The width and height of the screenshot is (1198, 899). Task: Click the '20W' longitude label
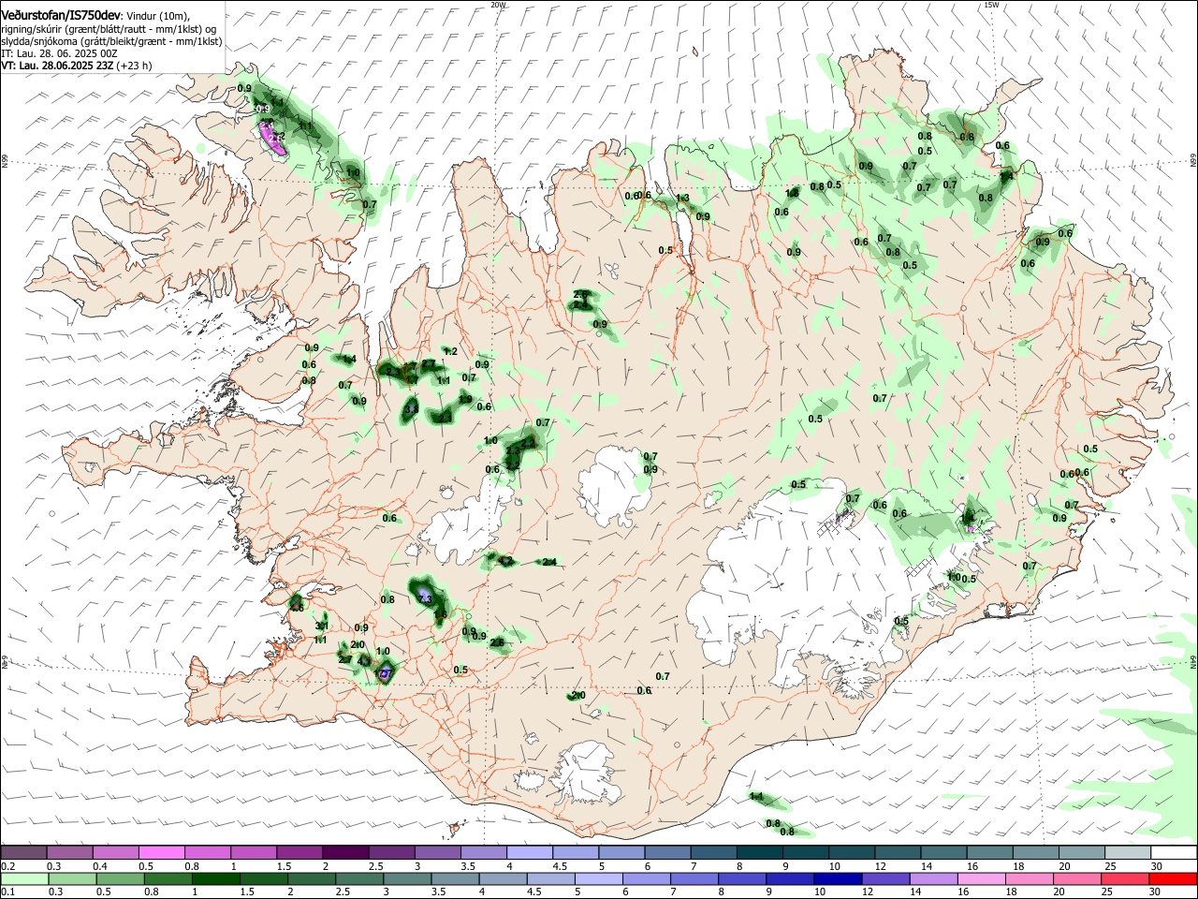[x=498, y=5]
